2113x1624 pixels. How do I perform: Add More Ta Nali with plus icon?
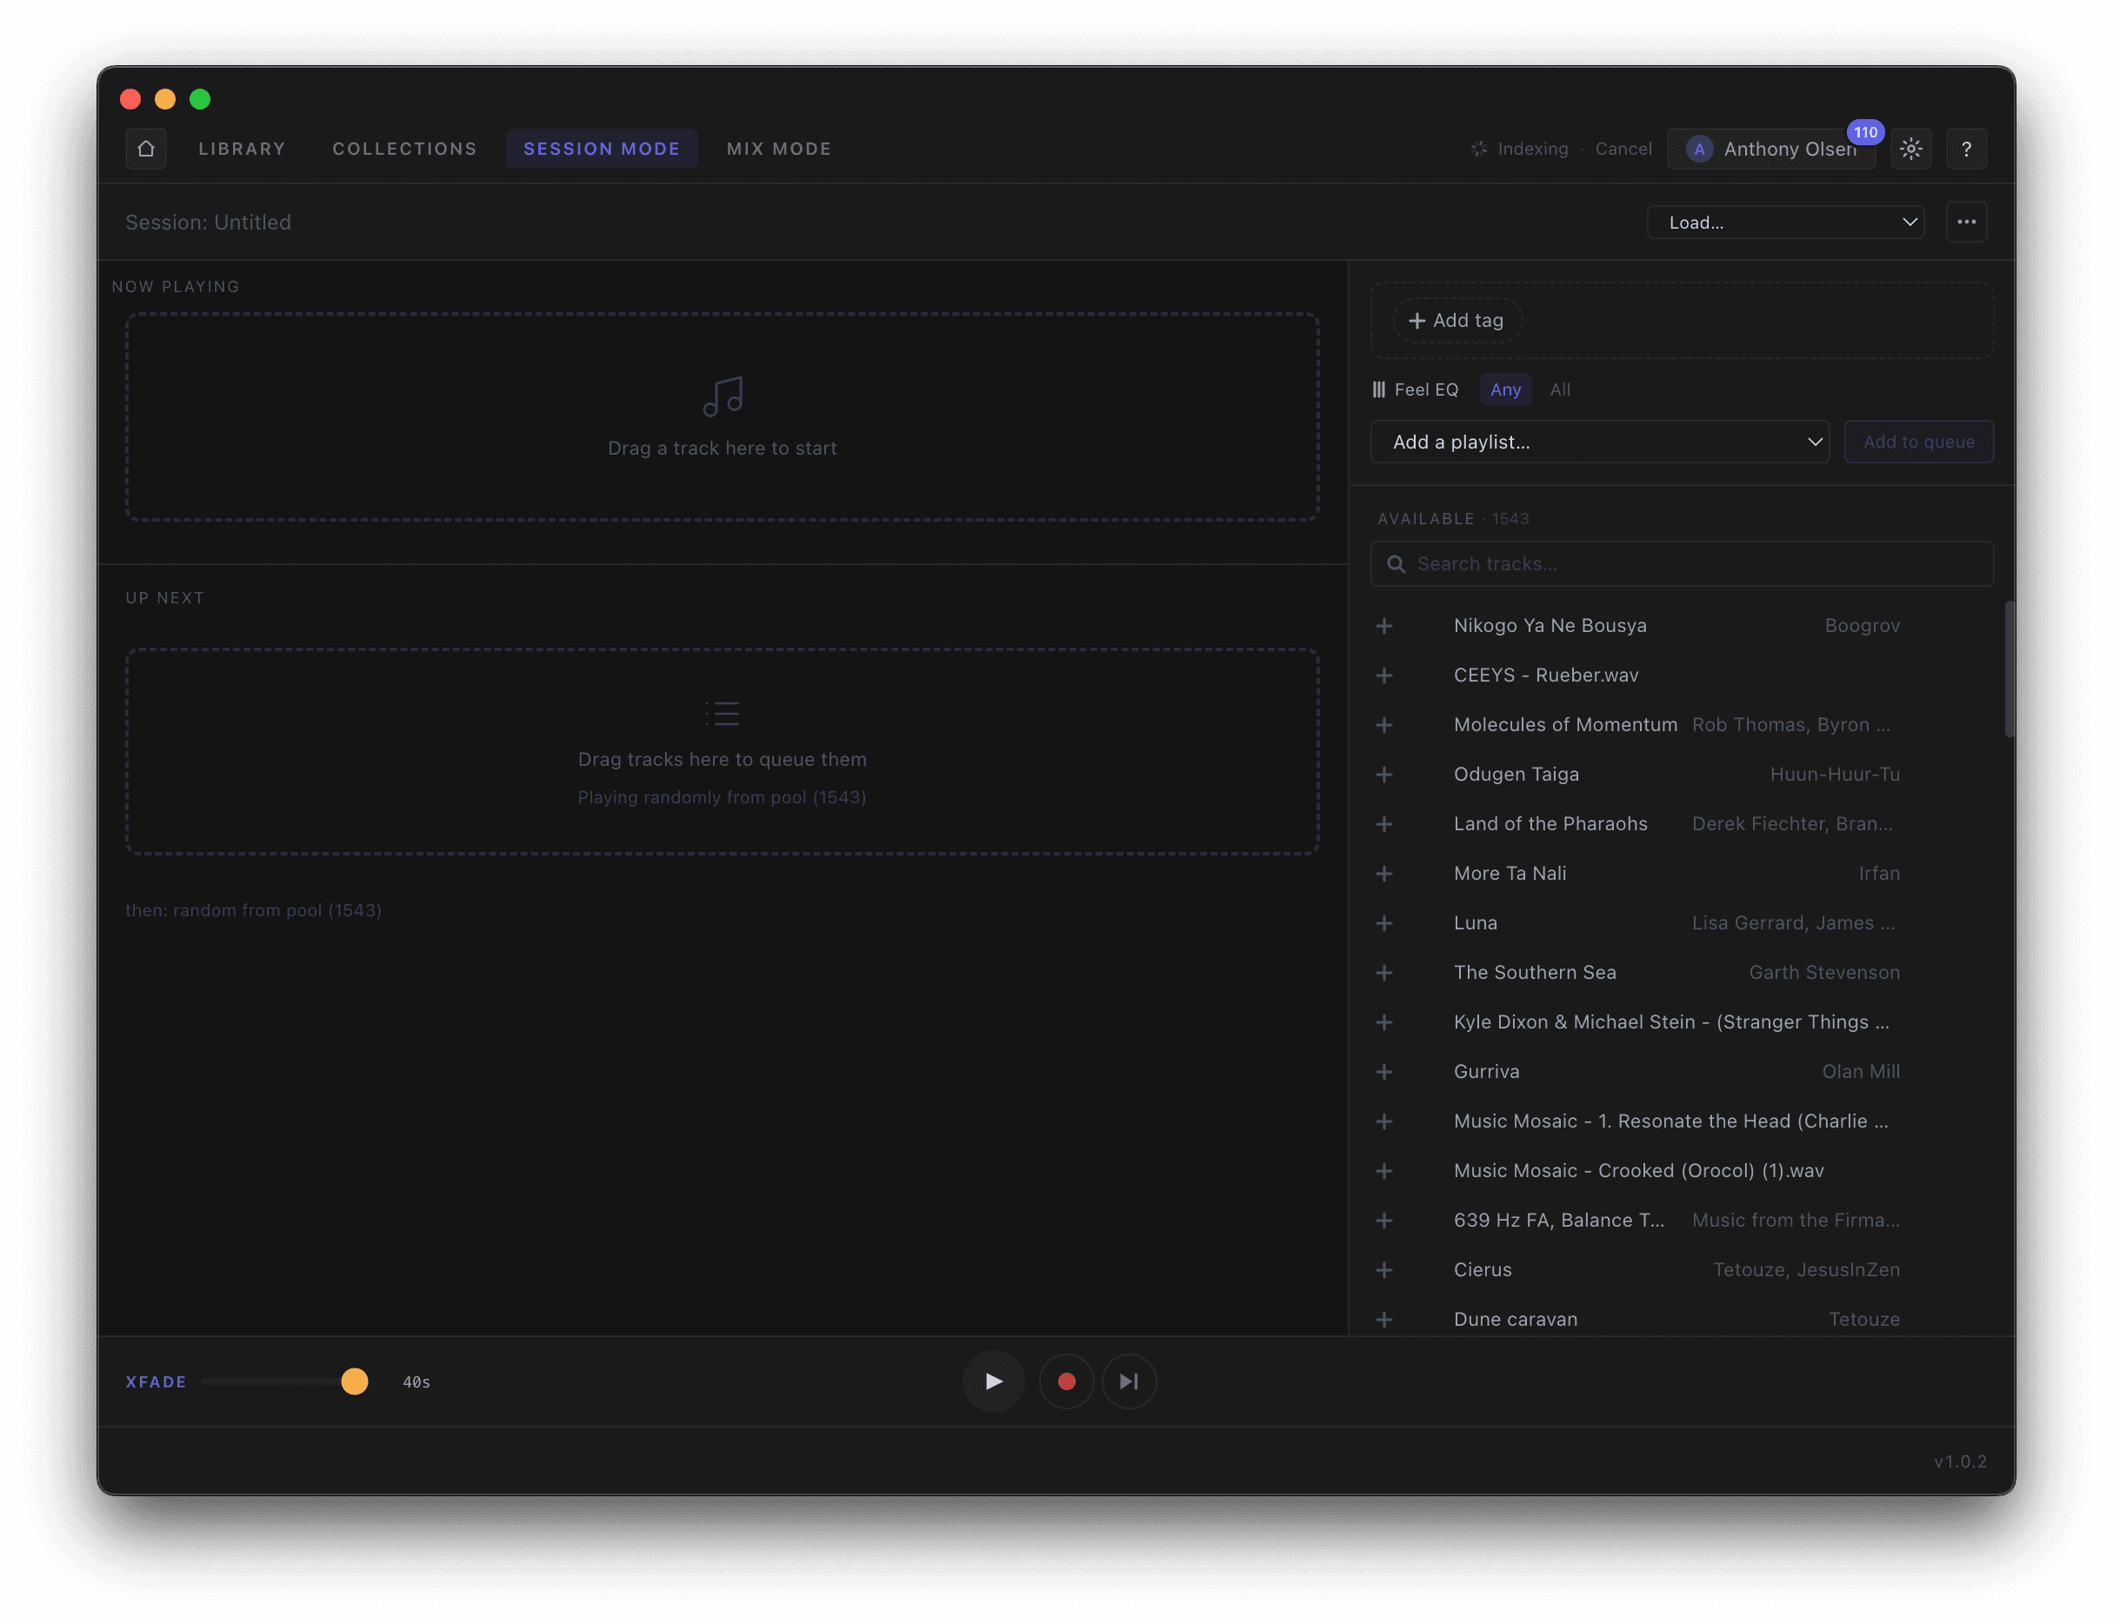[1384, 874]
